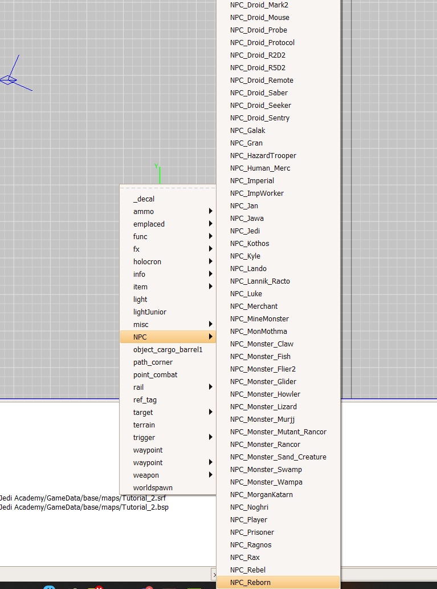Pick NPC_Droid_Saber from NPC list
The width and height of the screenshot is (437, 589).
[279, 93]
